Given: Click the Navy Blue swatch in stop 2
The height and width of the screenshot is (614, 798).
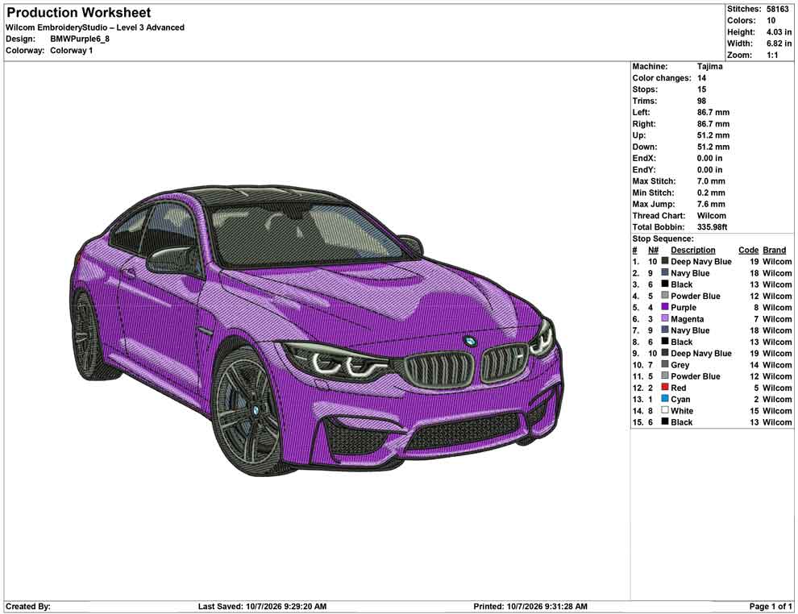Looking at the screenshot, I should pyautogui.click(x=665, y=272).
